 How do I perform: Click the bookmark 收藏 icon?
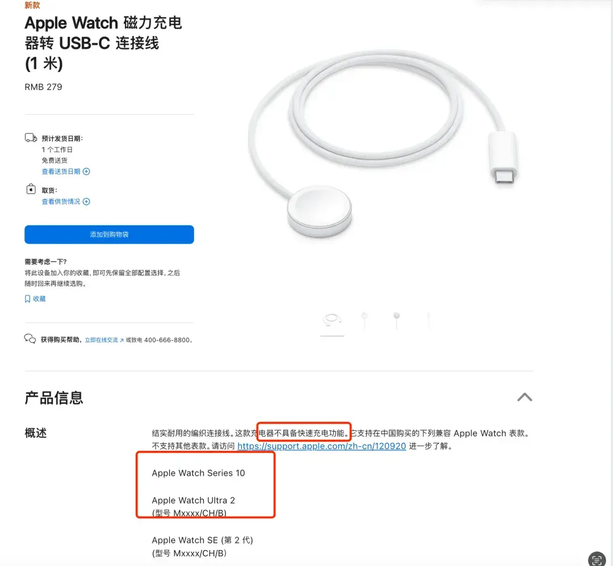[27, 299]
